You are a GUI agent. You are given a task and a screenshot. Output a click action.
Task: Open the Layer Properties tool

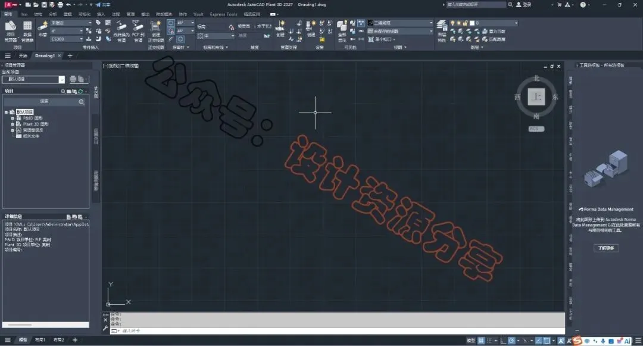pos(442,31)
